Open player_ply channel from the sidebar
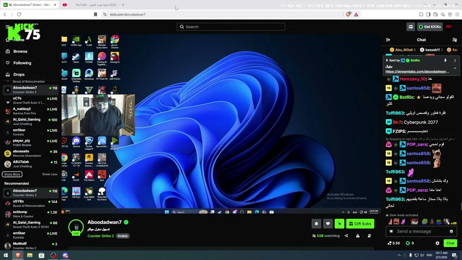This screenshot has height=260, width=462. coord(31,143)
